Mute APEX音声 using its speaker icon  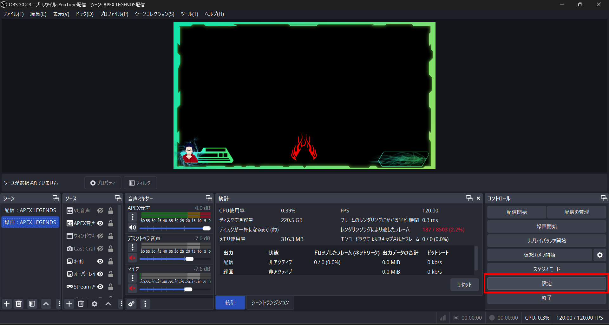click(x=132, y=227)
